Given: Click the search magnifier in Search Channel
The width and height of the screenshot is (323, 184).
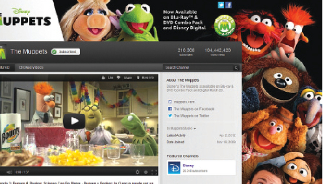Looking at the screenshot, I should [x=236, y=68].
